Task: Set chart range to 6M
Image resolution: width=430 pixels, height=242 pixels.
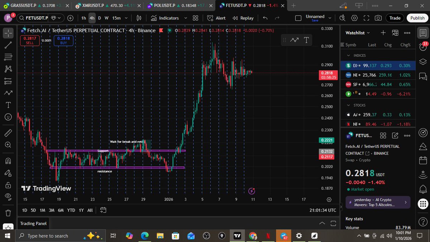Action: point(61,210)
